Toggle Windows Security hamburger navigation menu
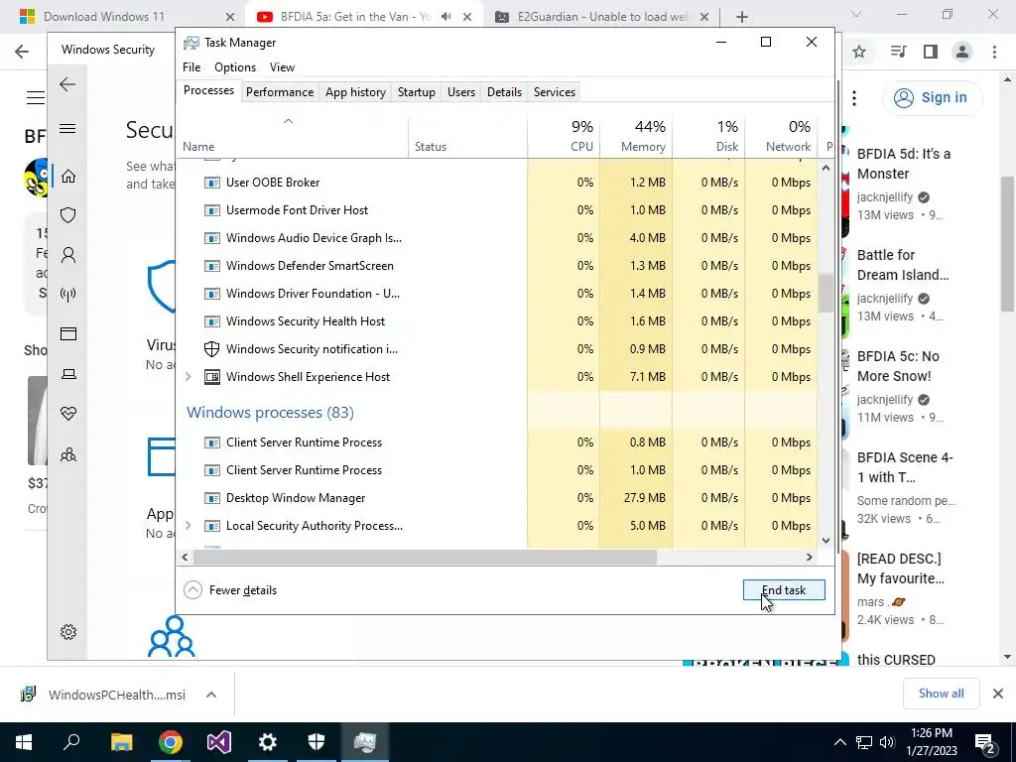 click(x=67, y=128)
